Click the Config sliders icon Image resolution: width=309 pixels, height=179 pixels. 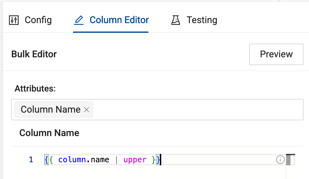tap(13, 20)
